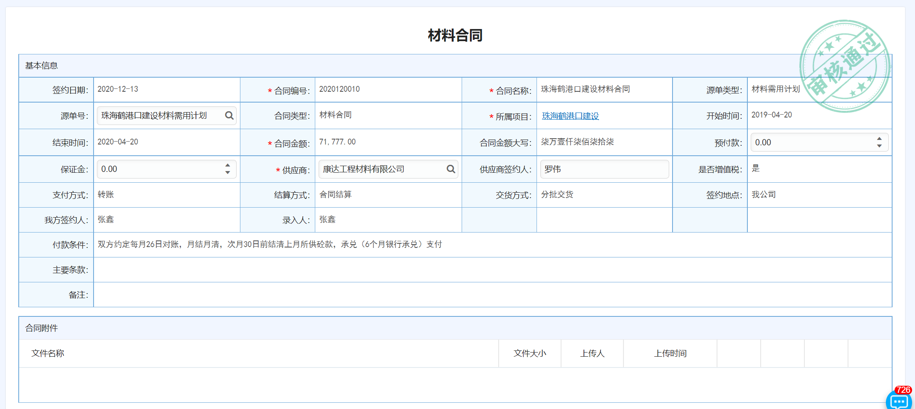
Task: Click the 合同附件 section header
Action: [42, 328]
